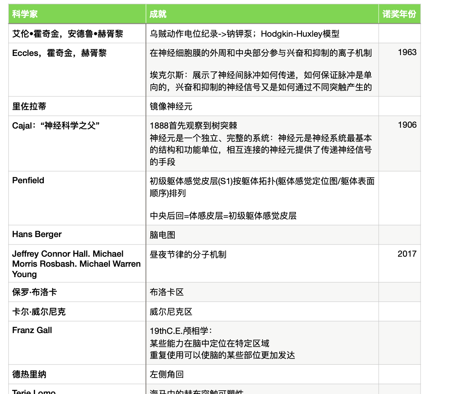Click the empty Nobel year cell for Hans Berger
Image resolution: width=449 pixels, height=394 pixels.
400,235
